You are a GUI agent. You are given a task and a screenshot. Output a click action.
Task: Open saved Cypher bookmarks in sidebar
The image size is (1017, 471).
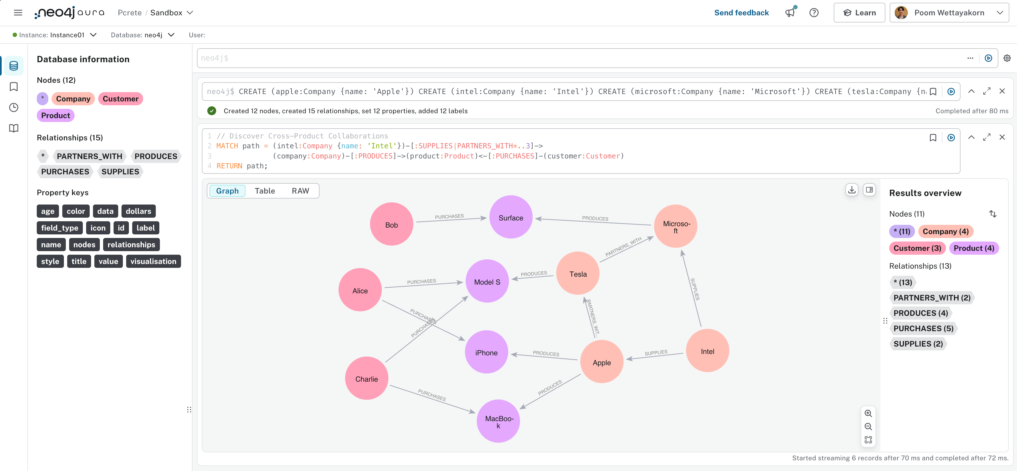coord(14,86)
